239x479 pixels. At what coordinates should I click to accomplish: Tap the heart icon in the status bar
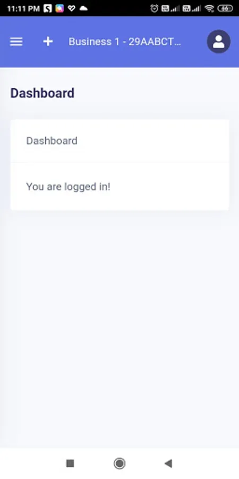71,8
